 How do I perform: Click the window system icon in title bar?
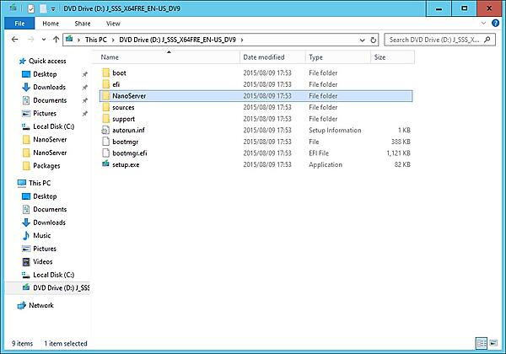13,8
